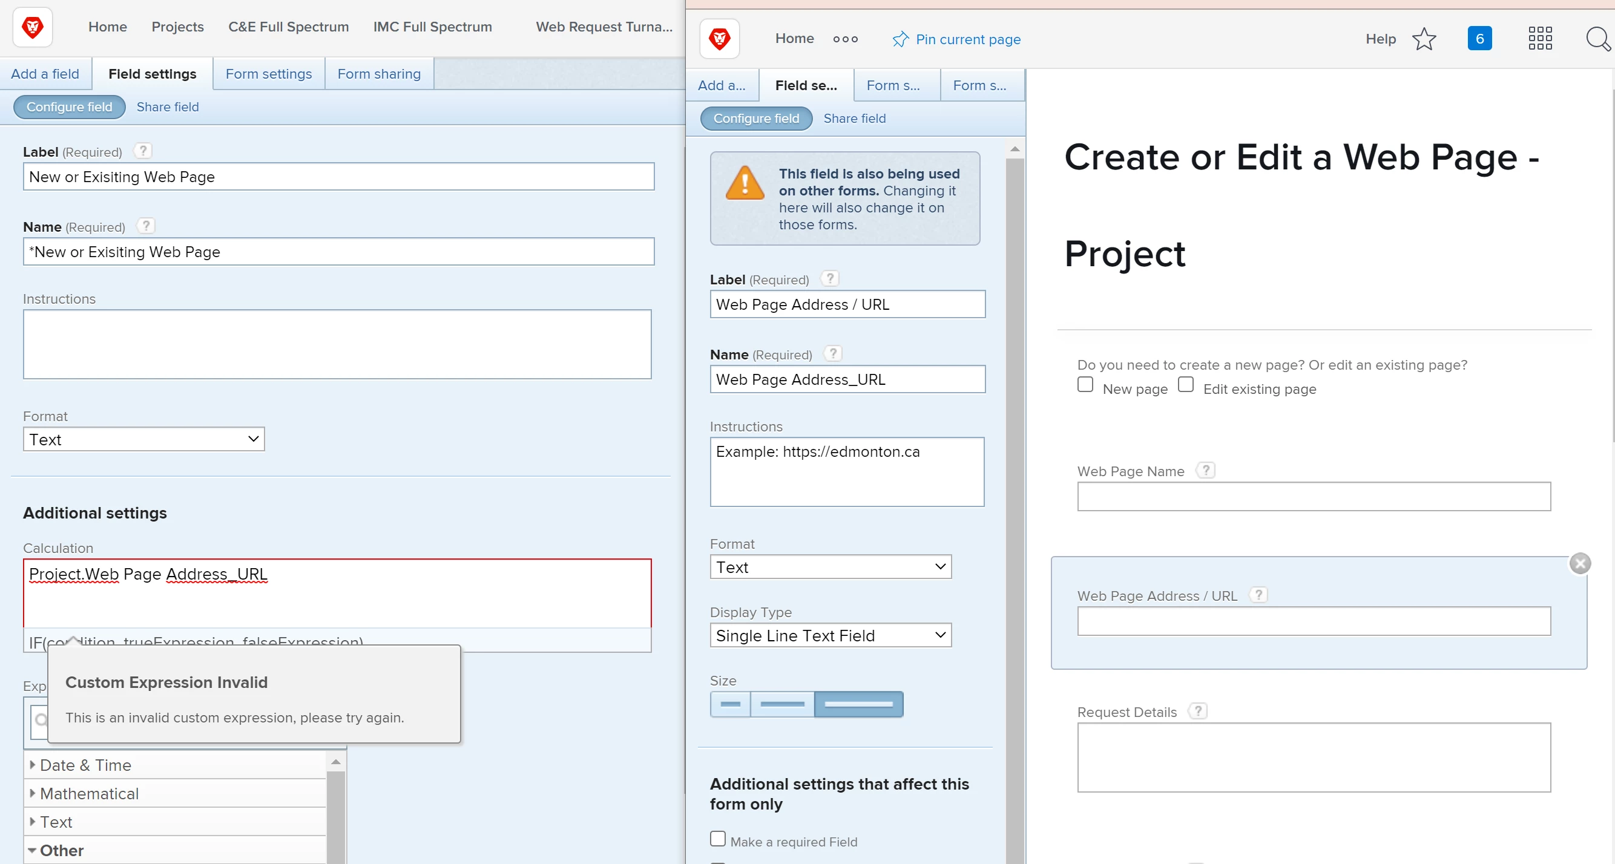Enable Make a required Field checkbox
This screenshot has height=864, width=1615.
pyautogui.click(x=717, y=839)
